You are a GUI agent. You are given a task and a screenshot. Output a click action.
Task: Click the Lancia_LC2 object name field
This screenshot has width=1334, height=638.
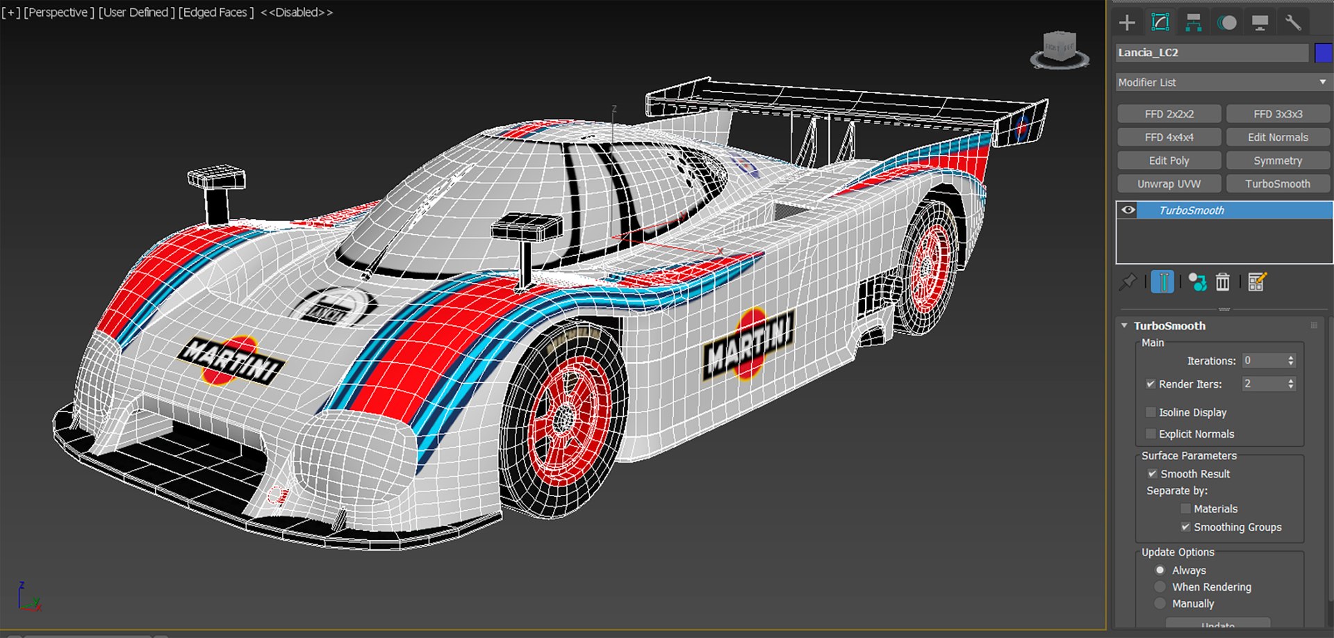click(x=1212, y=53)
